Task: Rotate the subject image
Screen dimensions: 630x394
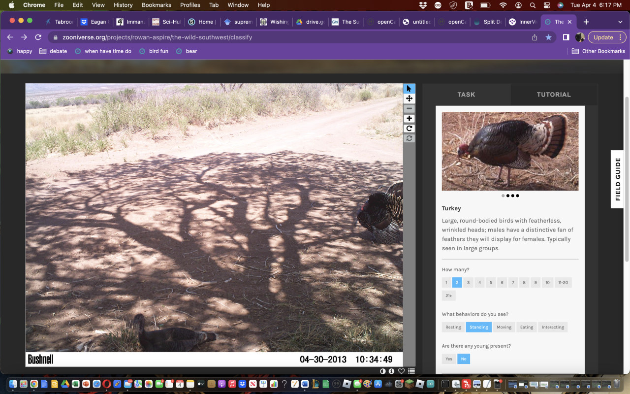Action: (x=409, y=129)
